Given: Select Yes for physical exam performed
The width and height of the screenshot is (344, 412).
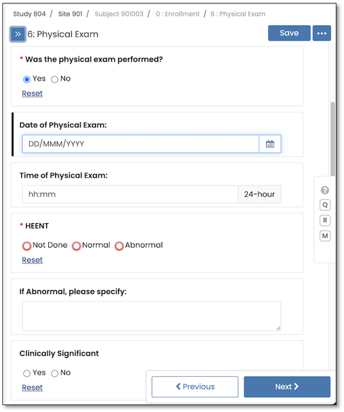Looking at the screenshot, I should click(27, 79).
